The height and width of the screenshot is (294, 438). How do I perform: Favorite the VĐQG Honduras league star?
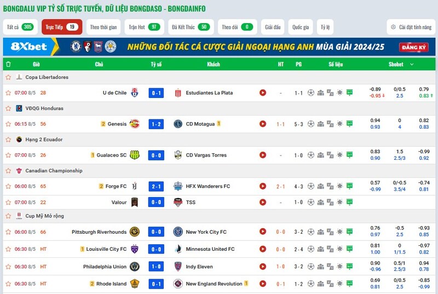point(8,108)
